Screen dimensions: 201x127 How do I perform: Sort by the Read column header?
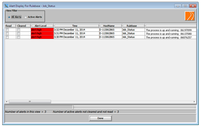point(10,26)
